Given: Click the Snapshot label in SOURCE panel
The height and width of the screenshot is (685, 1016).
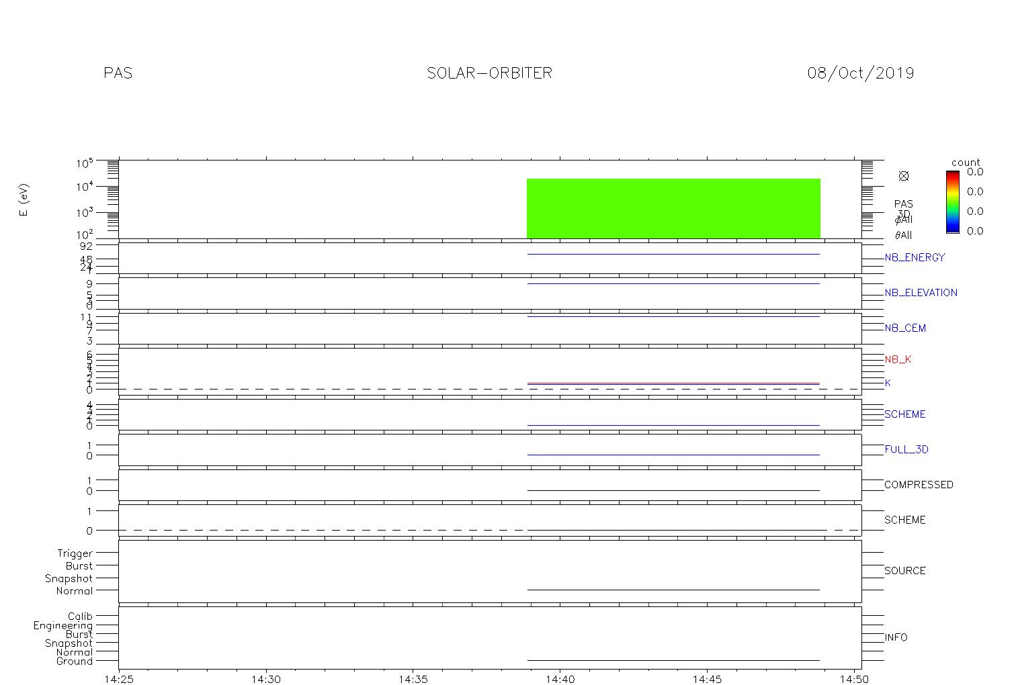Looking at the screenshot, I should click(69, 578).
